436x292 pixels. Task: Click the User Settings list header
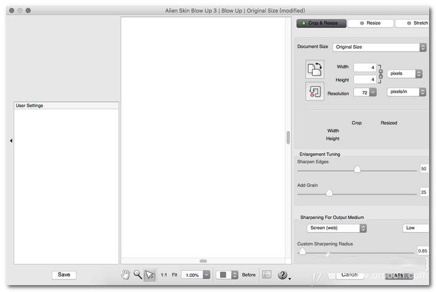(66, 105)
